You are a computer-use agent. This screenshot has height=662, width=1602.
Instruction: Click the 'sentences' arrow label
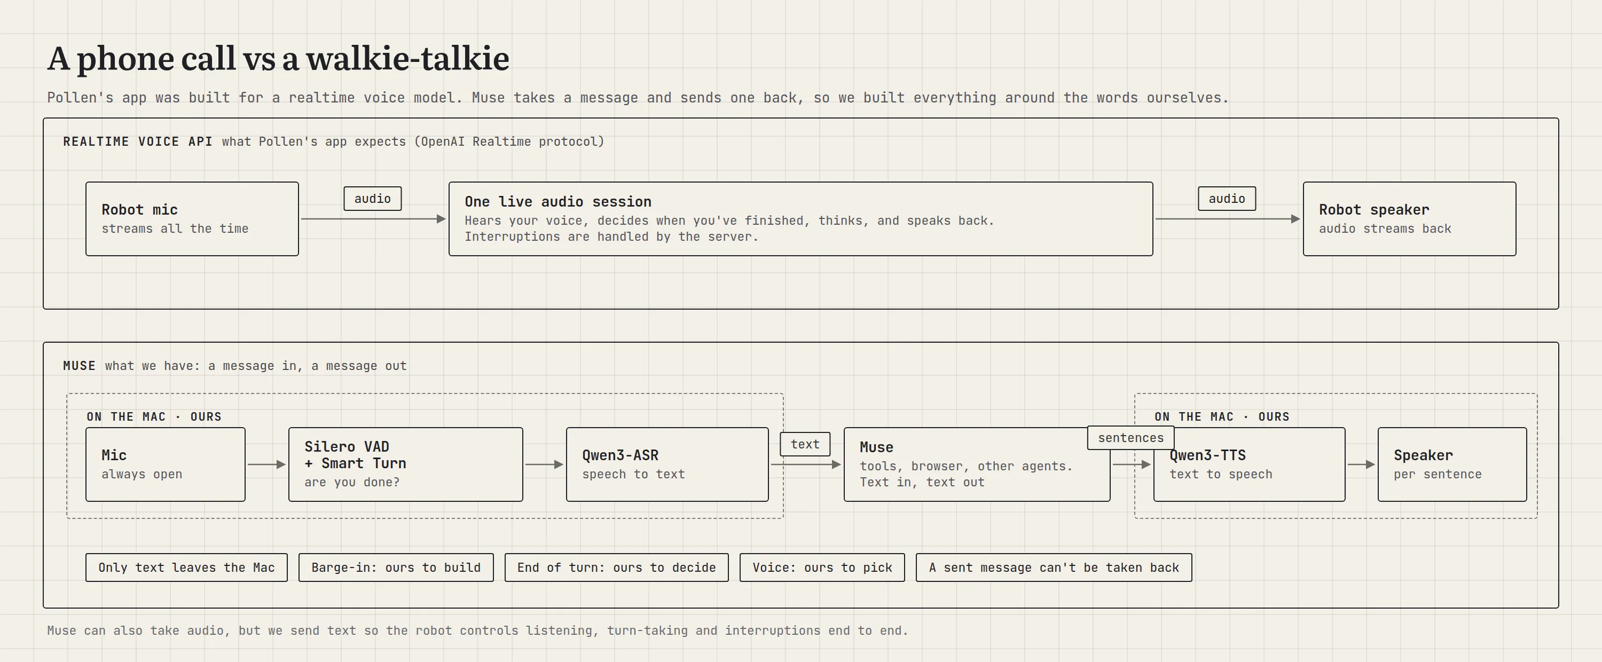[x=1130, y=438]
